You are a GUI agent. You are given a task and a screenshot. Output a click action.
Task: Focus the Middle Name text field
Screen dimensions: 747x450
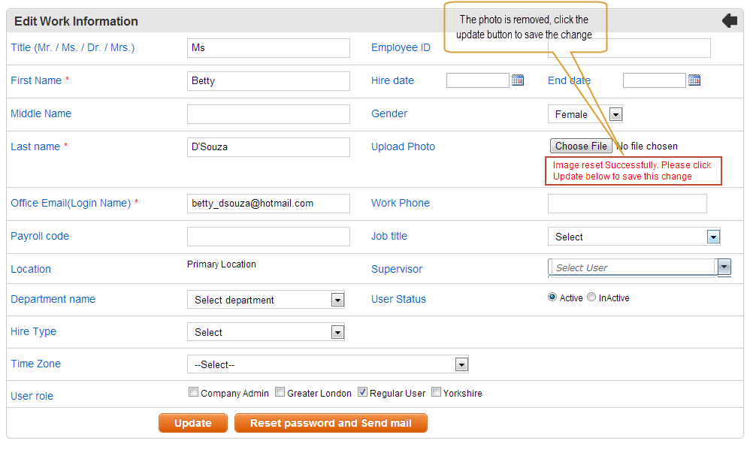pos(268,114)
